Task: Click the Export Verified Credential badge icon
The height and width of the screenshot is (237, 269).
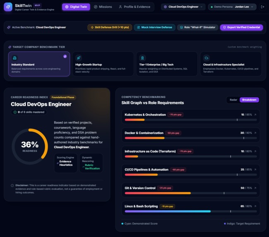Action: point(224,27)
